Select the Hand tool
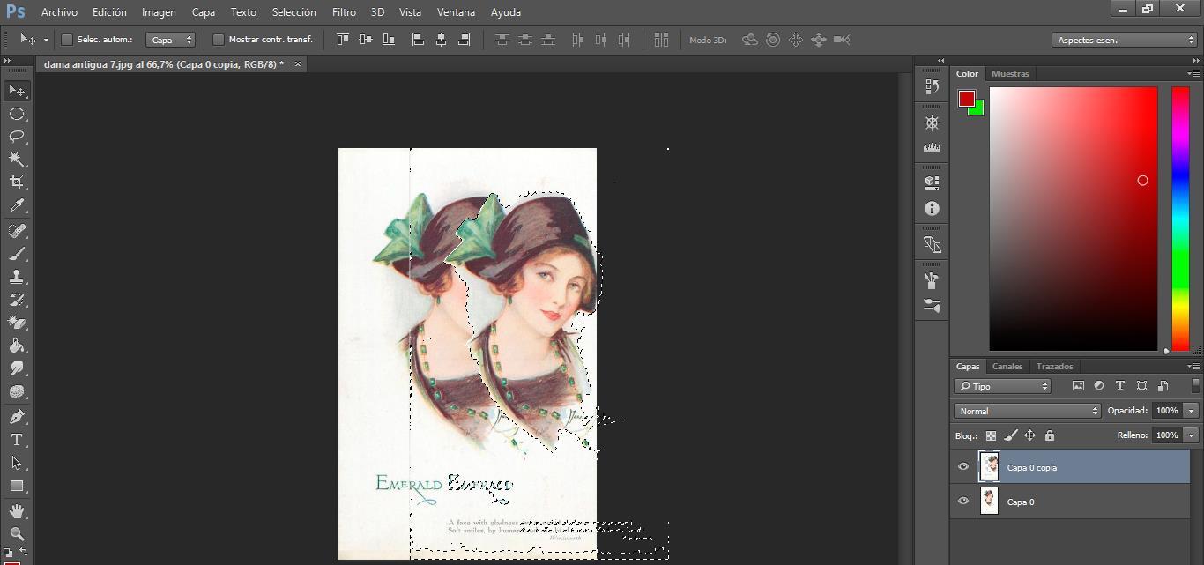The height and width of the screenshot is (565, 1204). tap(16, 511)
